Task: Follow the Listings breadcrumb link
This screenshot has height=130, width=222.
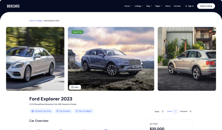Action: [x=39, y=21]
